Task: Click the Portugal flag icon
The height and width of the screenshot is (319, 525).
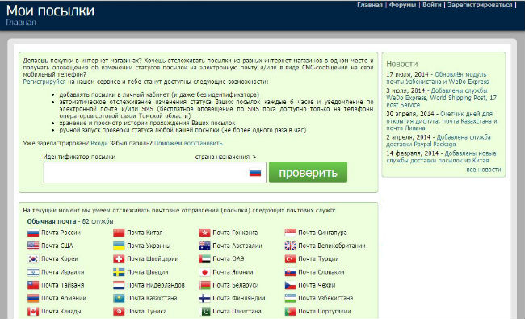Action: click(290, 312)
